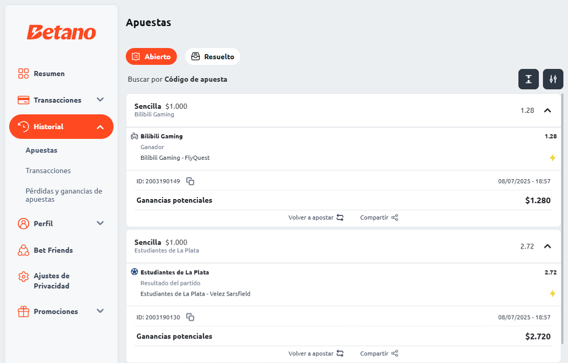The image size is (568, 363).
Task: Switch to the Abierto tab
Action: click(151, 57)
